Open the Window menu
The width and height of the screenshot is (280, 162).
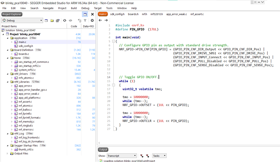(122, 8)
